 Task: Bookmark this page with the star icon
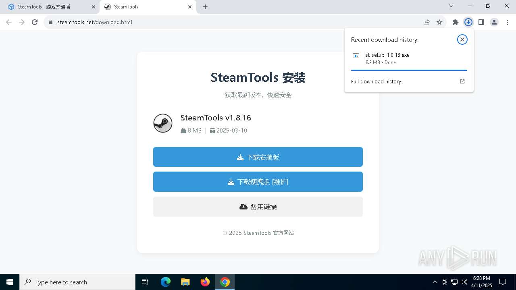tap(439, 22)
